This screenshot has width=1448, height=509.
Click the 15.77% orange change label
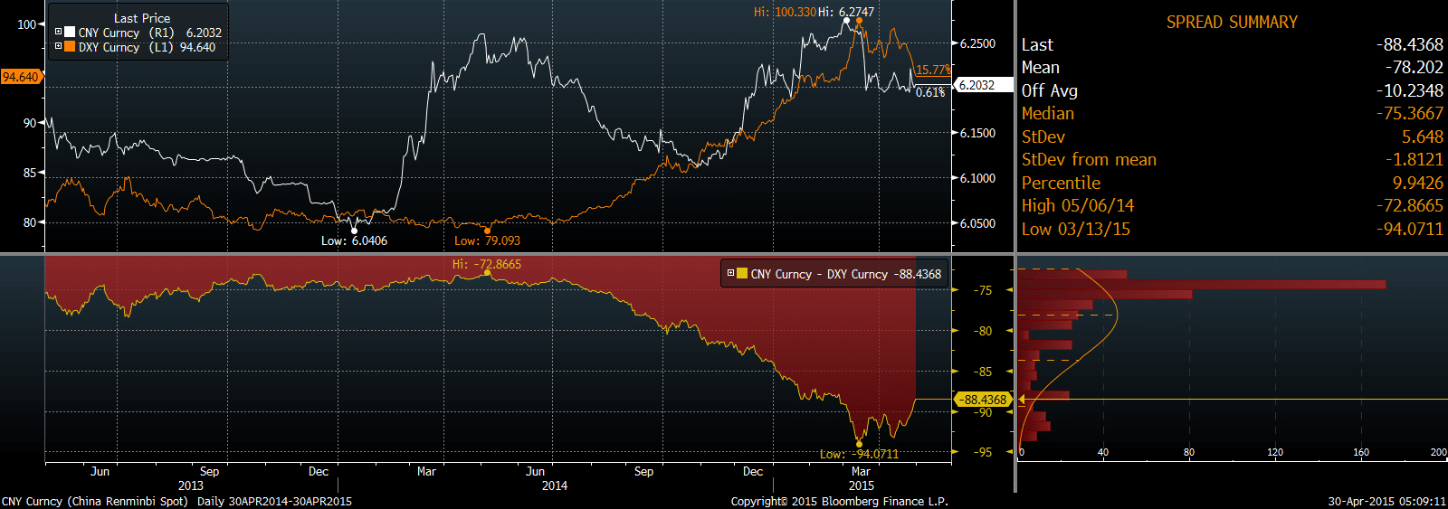[x=933, y=70]
